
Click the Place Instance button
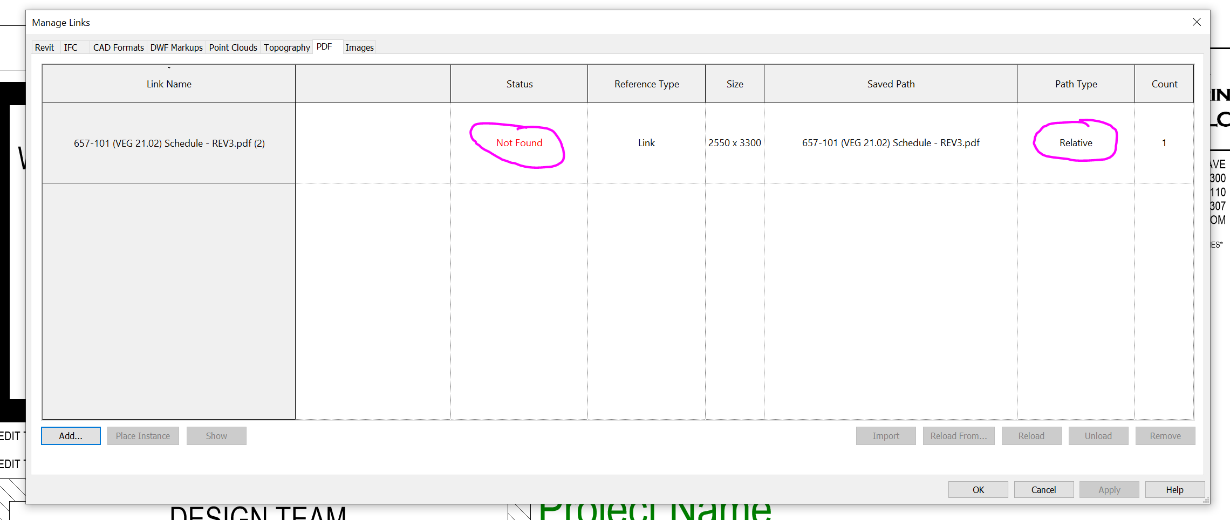click(x=142, y=435)
